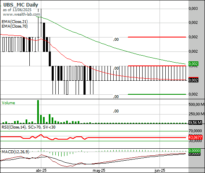Click the green horizontal support line
Screen dimensions: 205x173
157,94
